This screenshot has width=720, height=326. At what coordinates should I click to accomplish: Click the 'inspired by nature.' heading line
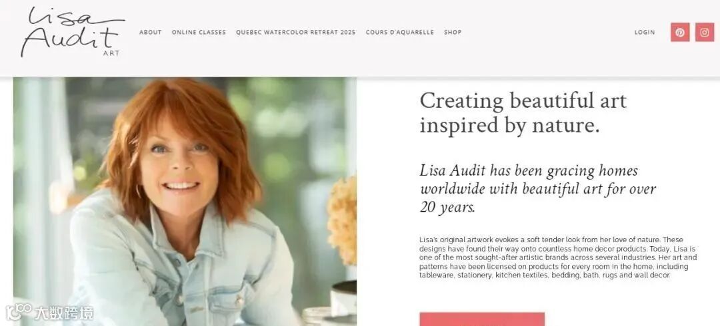pyautogui.click(x=510, y=126)
